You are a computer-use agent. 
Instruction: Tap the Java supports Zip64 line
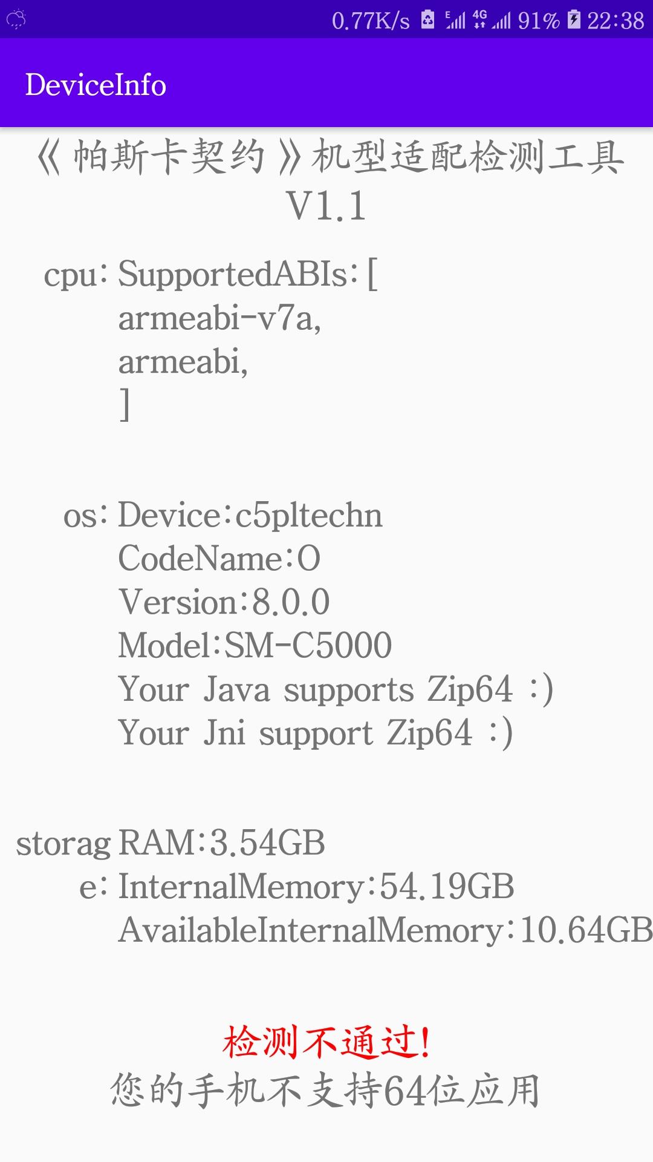point(336,689)
